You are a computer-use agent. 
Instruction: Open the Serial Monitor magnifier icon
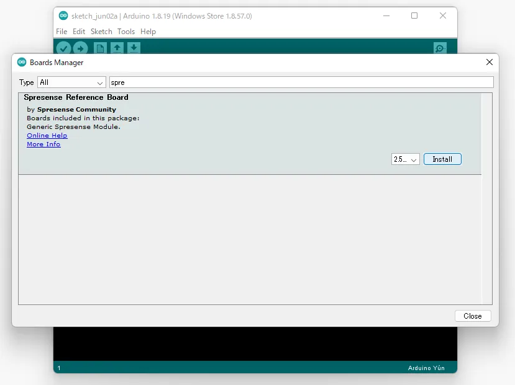440,48
